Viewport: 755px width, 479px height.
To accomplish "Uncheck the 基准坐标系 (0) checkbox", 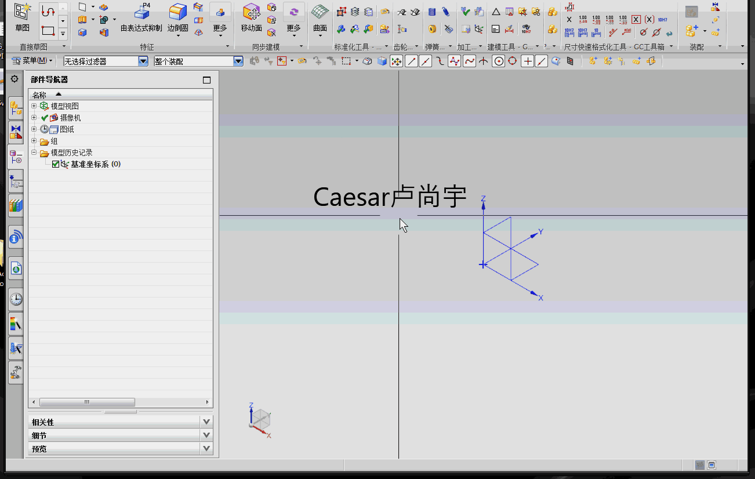I will (x=56, y=164).
